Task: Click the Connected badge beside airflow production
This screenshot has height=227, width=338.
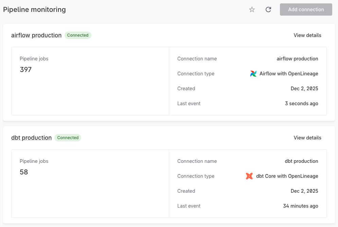Action: click(78, 35)
